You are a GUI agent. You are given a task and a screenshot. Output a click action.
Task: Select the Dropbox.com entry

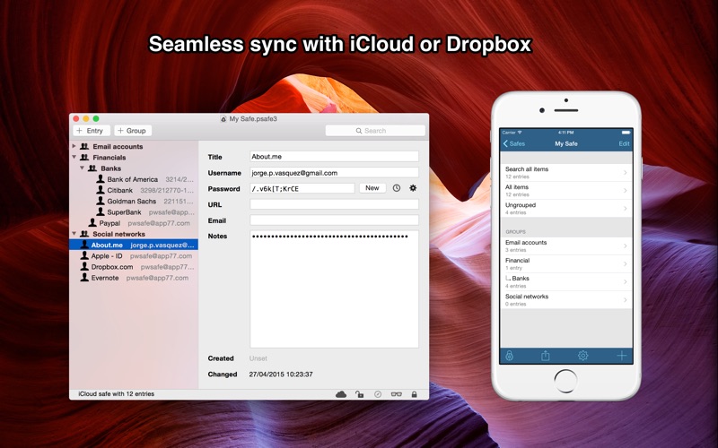(x=134, y=266)
